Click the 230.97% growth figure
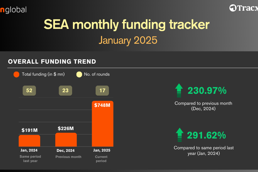The width and height of the screenshot is (258, 172). coord(207,91)
